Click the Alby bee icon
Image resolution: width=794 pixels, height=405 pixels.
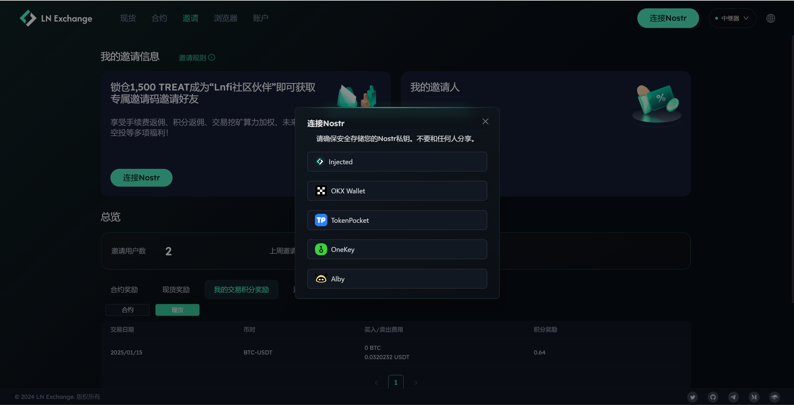[x=321, y=279]
